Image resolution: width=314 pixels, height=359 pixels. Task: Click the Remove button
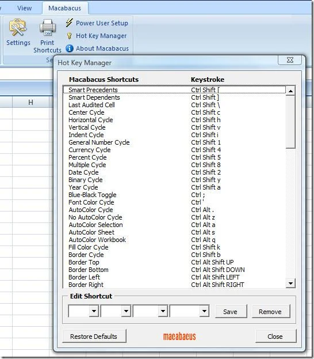270,311
